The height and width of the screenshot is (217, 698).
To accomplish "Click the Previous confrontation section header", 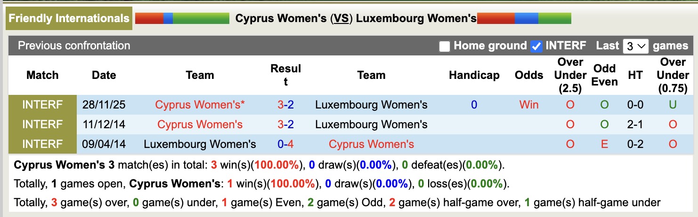I will click(x=74, y=46).
